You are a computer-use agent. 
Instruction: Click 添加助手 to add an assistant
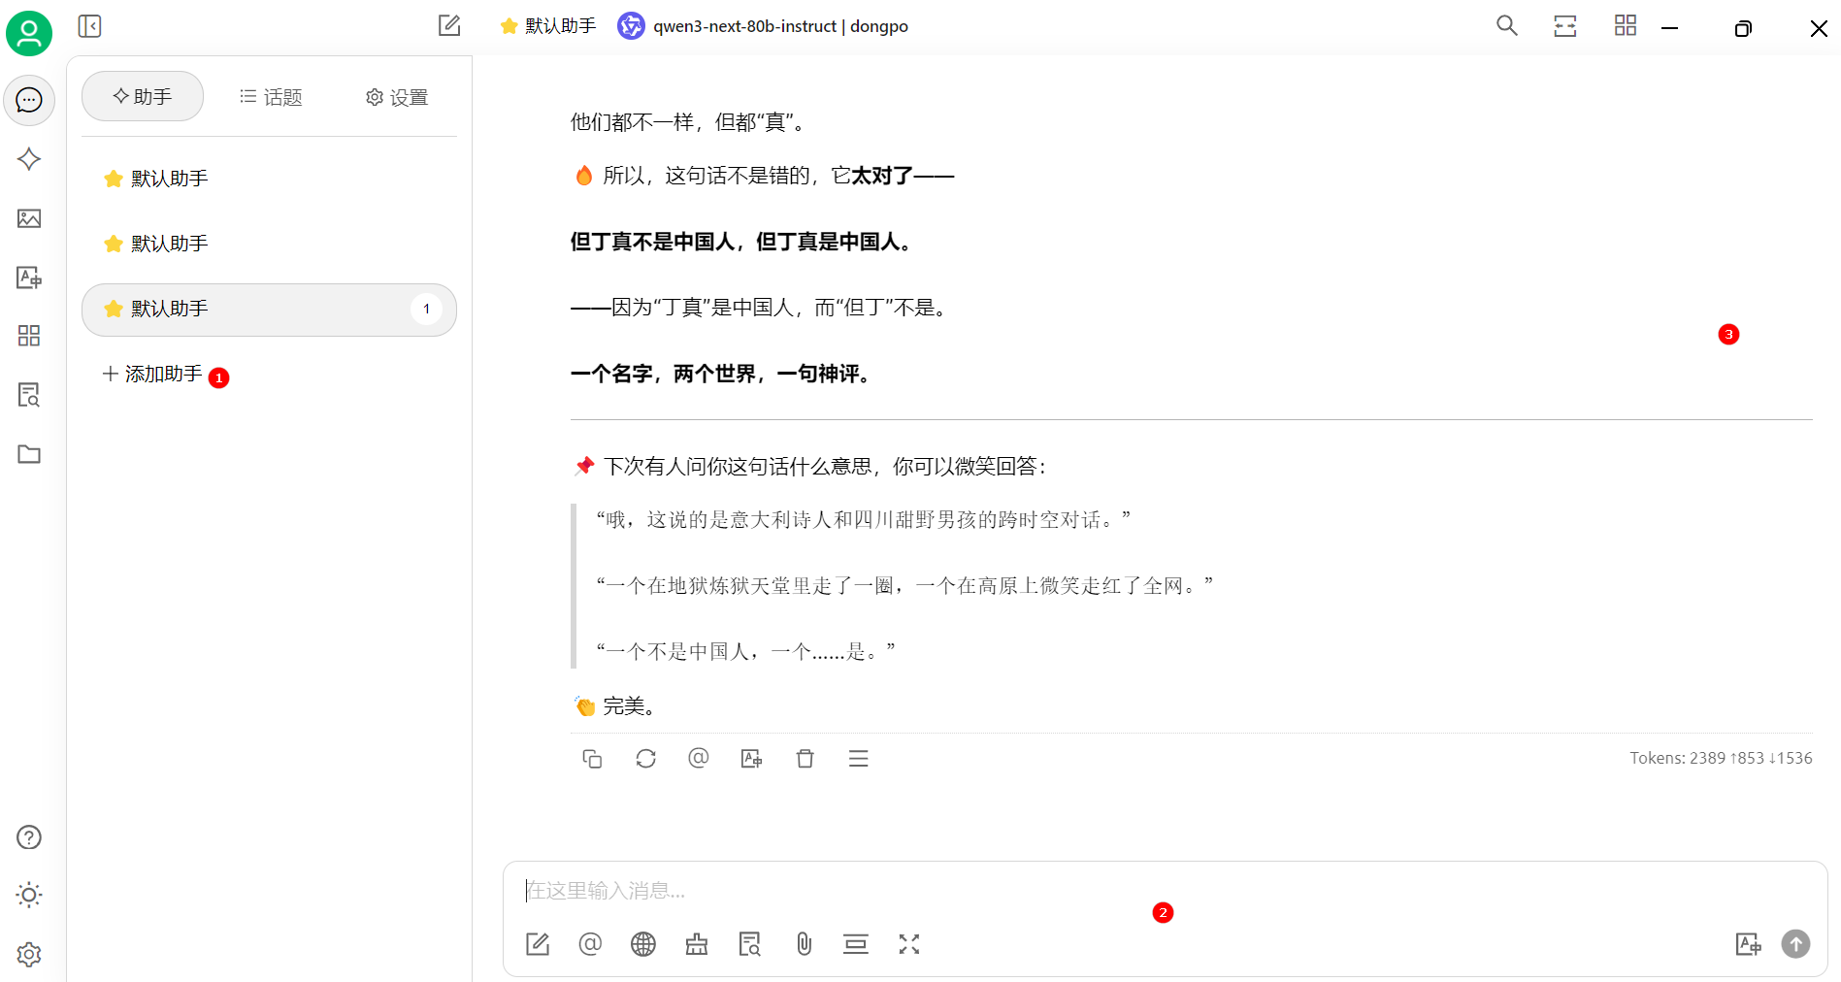(153, 375)
